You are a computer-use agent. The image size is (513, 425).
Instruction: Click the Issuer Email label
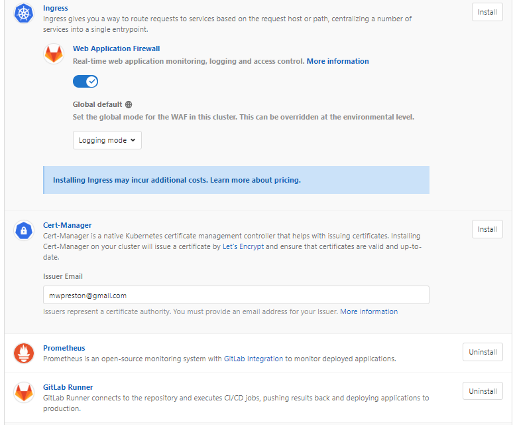(x=63, y=276)
